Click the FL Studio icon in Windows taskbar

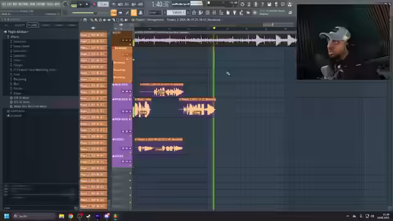pos(115,216)
